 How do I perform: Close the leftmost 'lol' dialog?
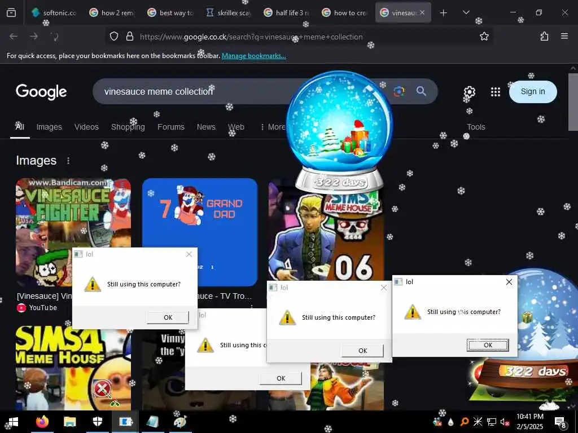point(189,254)
